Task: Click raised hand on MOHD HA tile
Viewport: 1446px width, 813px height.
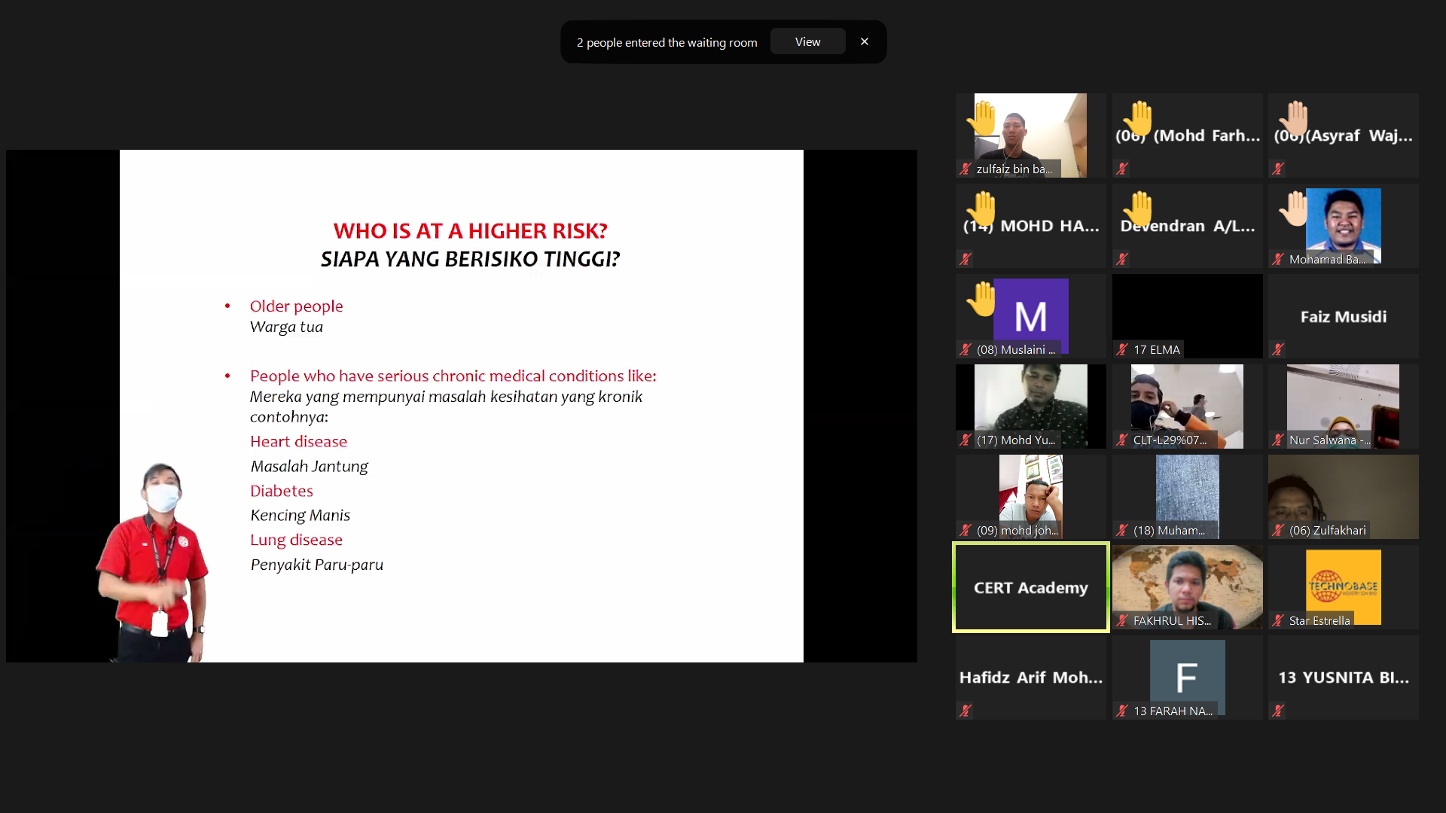Action: click(982, 209)
